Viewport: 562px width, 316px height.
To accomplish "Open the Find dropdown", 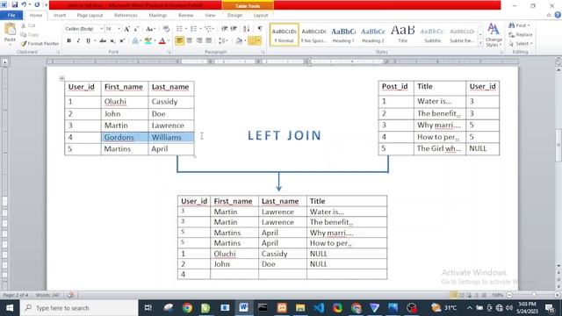I will (x=529, y=25).
